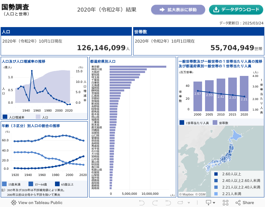265x207 pixels.
Task: Open the OSM attribution link on map
Action: 202,194
